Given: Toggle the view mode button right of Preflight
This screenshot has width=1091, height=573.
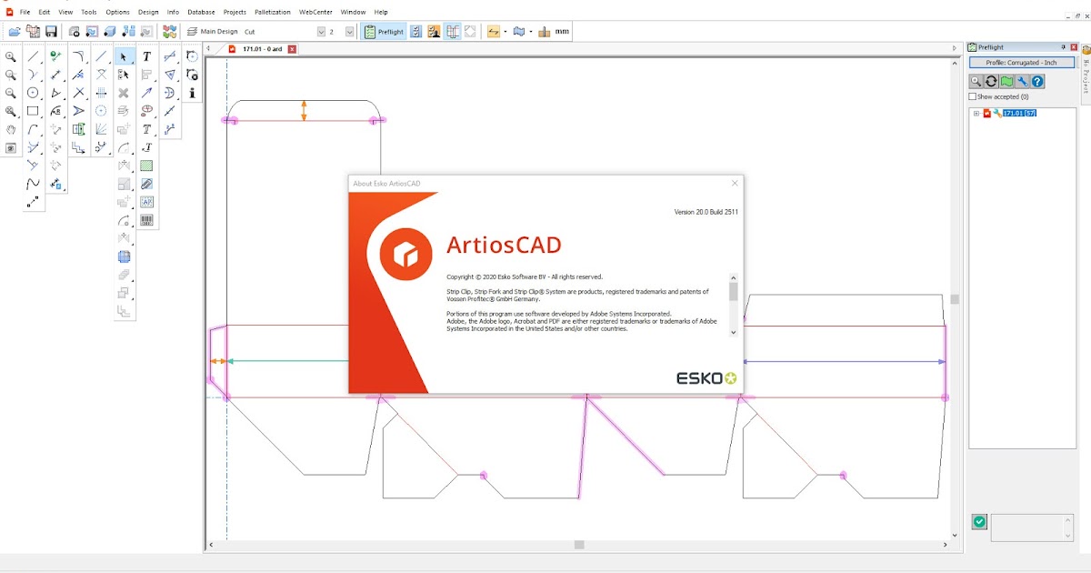Looking at the screenshot, I should [x=415, y=32].
